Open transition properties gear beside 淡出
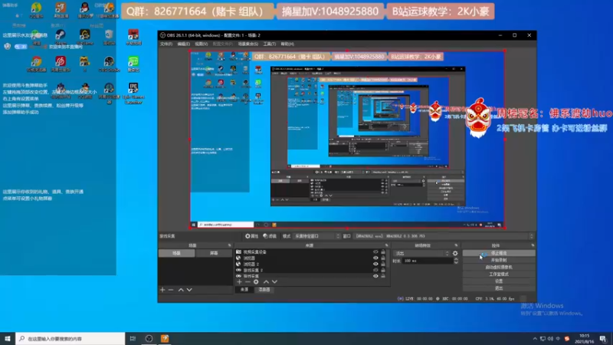The height and width of the screenshot is (345, 613). [455, 254]
